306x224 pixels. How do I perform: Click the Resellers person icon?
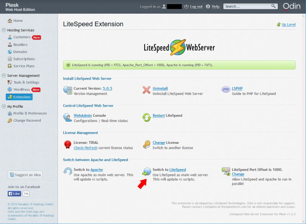(x=10, y=45)
